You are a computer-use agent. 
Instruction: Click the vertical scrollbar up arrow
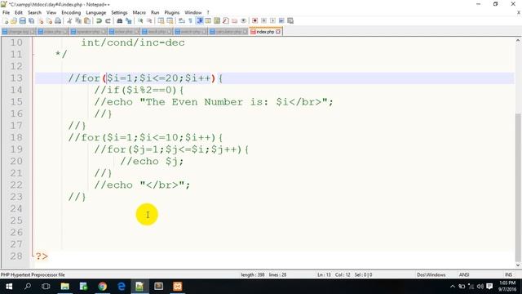[x=518, y=40]
